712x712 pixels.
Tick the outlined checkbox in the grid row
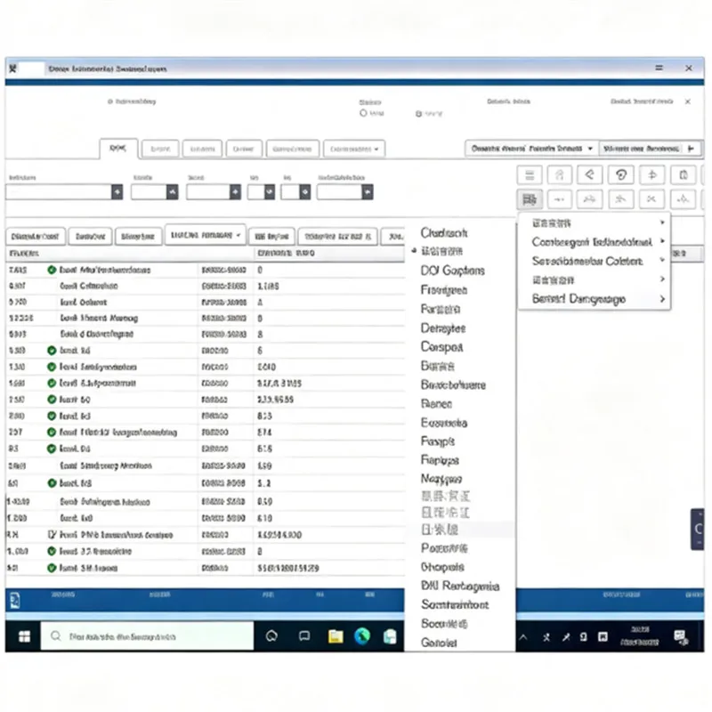click(x=53, y=535)
